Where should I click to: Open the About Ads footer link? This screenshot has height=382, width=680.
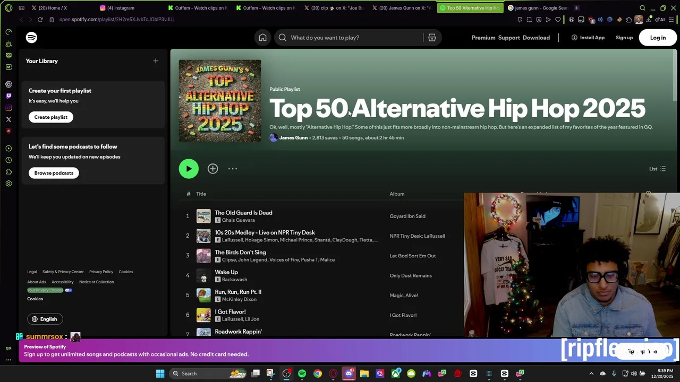pos(37,282)
